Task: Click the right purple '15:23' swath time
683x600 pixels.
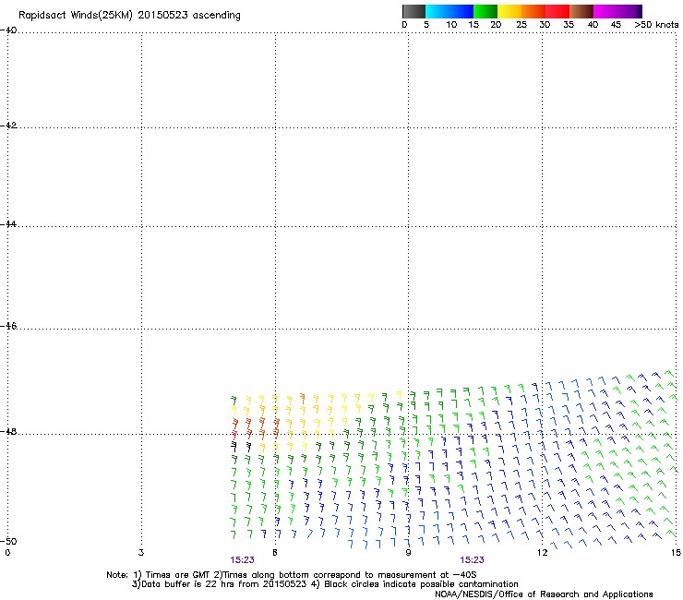Action: pyautogui.click(x=472, y=560)
